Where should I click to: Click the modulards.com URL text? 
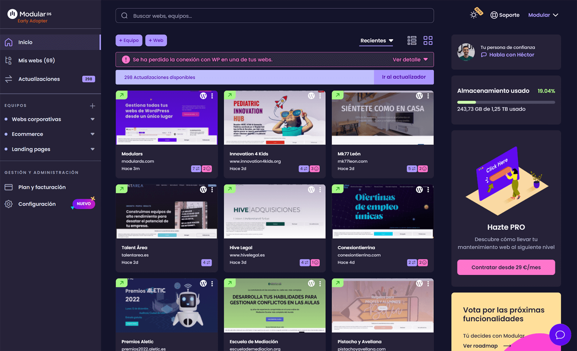[138, 161]
